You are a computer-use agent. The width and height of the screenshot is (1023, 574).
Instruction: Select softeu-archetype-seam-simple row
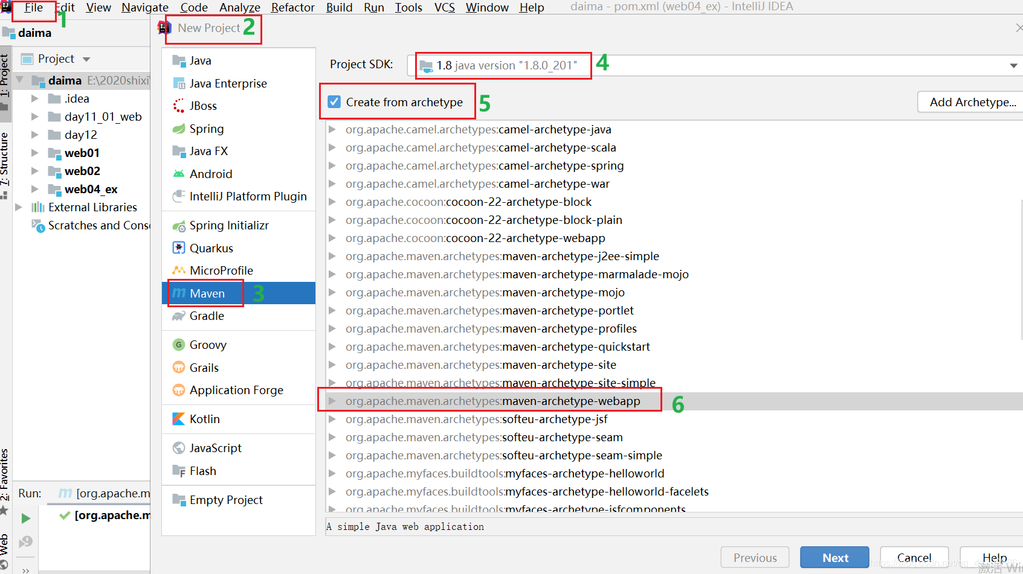(x=673, y=455)
